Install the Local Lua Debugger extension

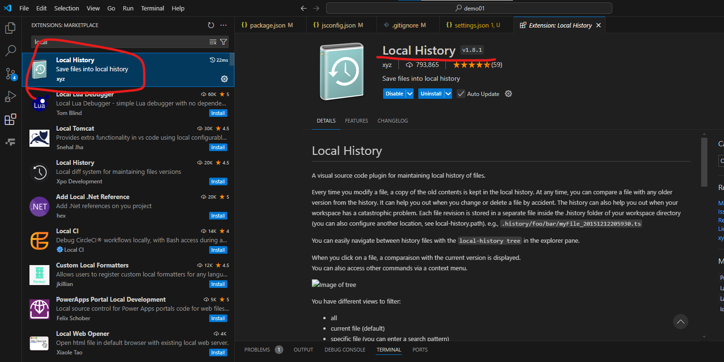(218, 113)
